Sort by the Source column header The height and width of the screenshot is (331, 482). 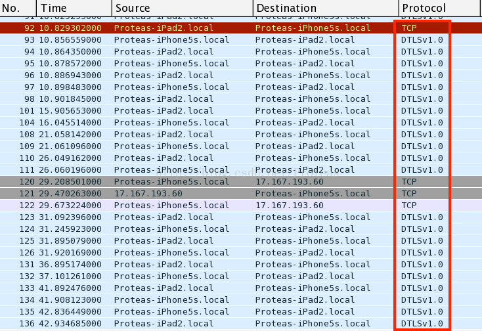click(183, 8)
